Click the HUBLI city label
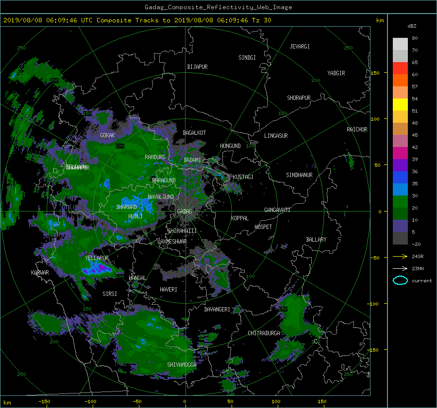The height and width of the screenshot is (408, 437). [135, 216]
